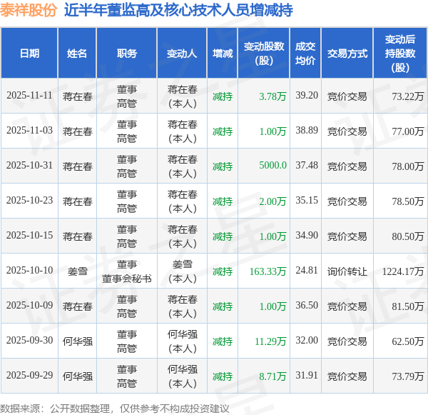The width and height of the screenshot is (428, 415).
Task: Click the average price 35.15
Action: (307, 201)
